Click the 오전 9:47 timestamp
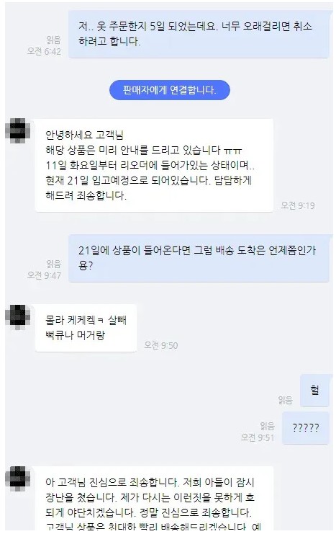 tap(44, 275)
